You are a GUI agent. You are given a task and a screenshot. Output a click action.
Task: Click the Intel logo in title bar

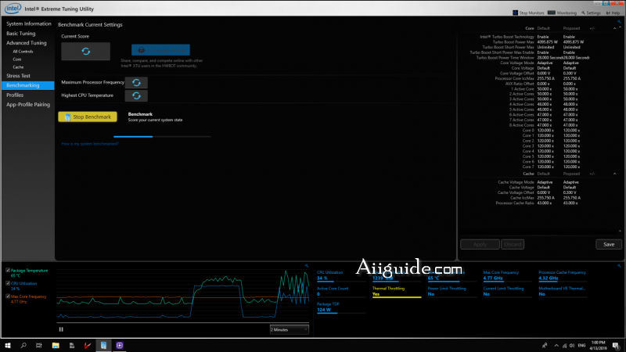coord(13,8)
